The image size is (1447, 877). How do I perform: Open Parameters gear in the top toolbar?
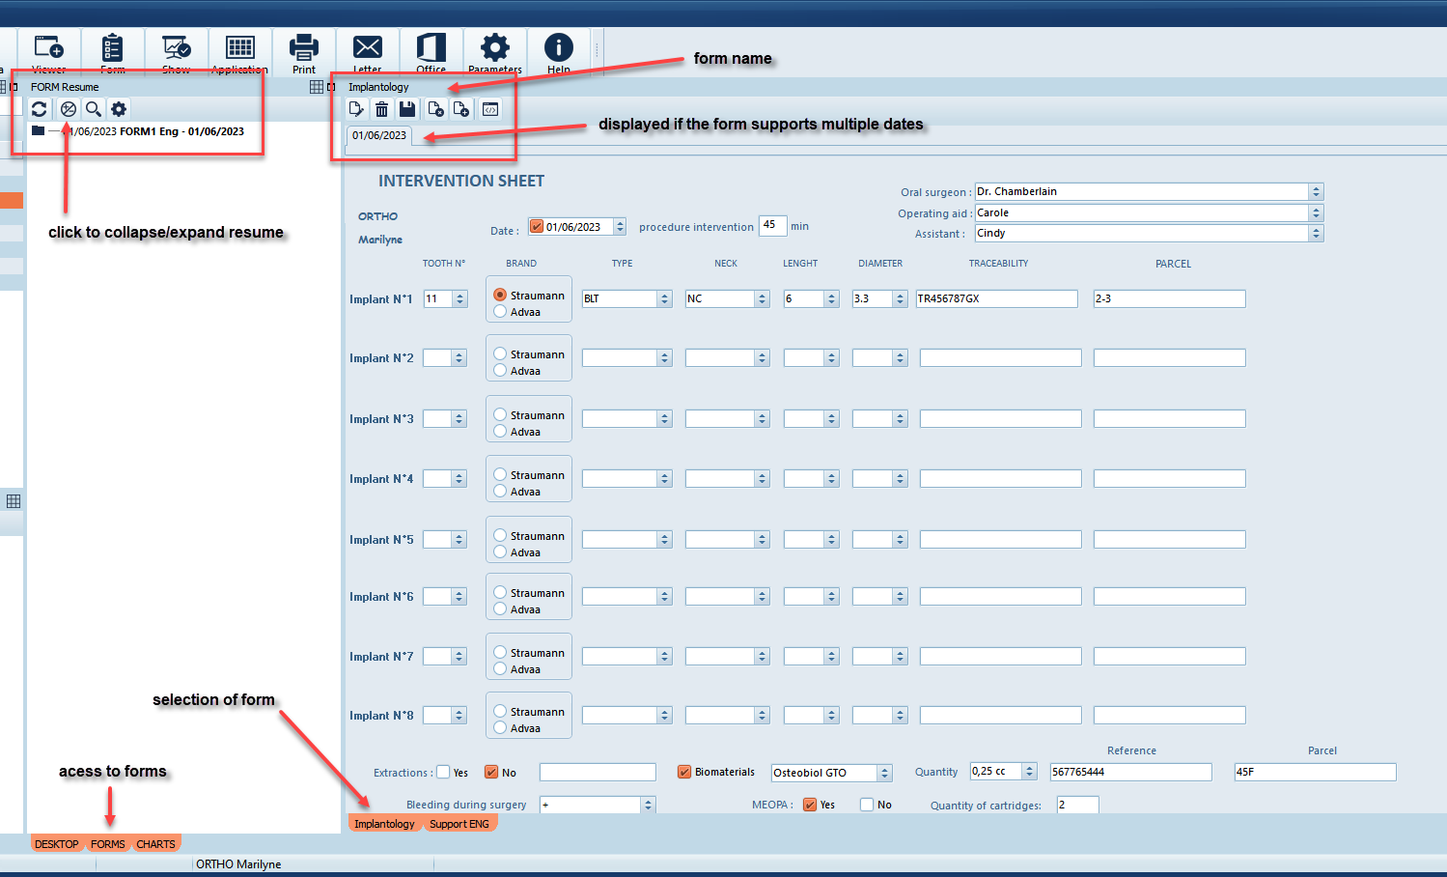494,51
